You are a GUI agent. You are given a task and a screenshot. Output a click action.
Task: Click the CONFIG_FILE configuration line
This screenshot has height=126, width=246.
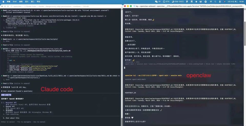(30, 68)
